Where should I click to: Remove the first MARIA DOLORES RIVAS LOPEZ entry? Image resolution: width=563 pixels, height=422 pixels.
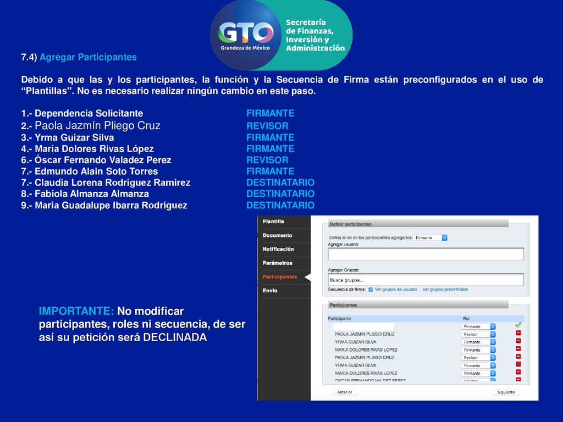(x=518, y=348)
